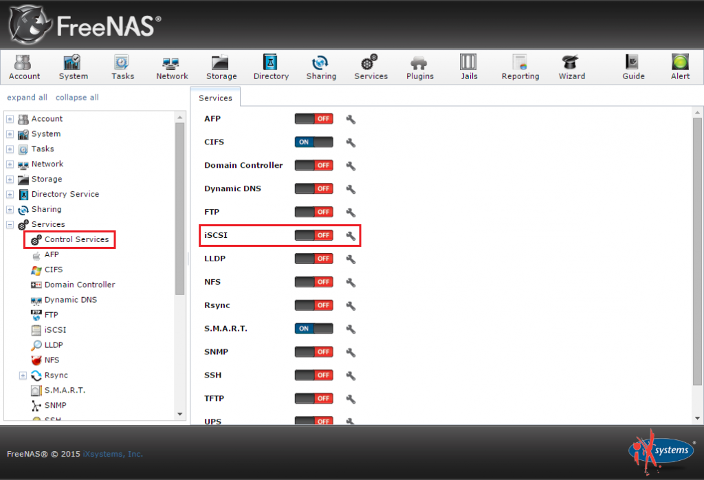Image resolution: width=704 pixels, height=480 pixels.
Task: Expand the Storage tree node
Action: pos(10,179)
